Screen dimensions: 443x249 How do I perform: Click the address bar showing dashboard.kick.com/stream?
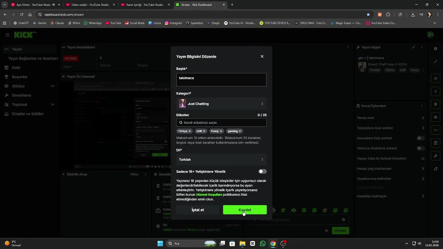[x=201, y=15]
